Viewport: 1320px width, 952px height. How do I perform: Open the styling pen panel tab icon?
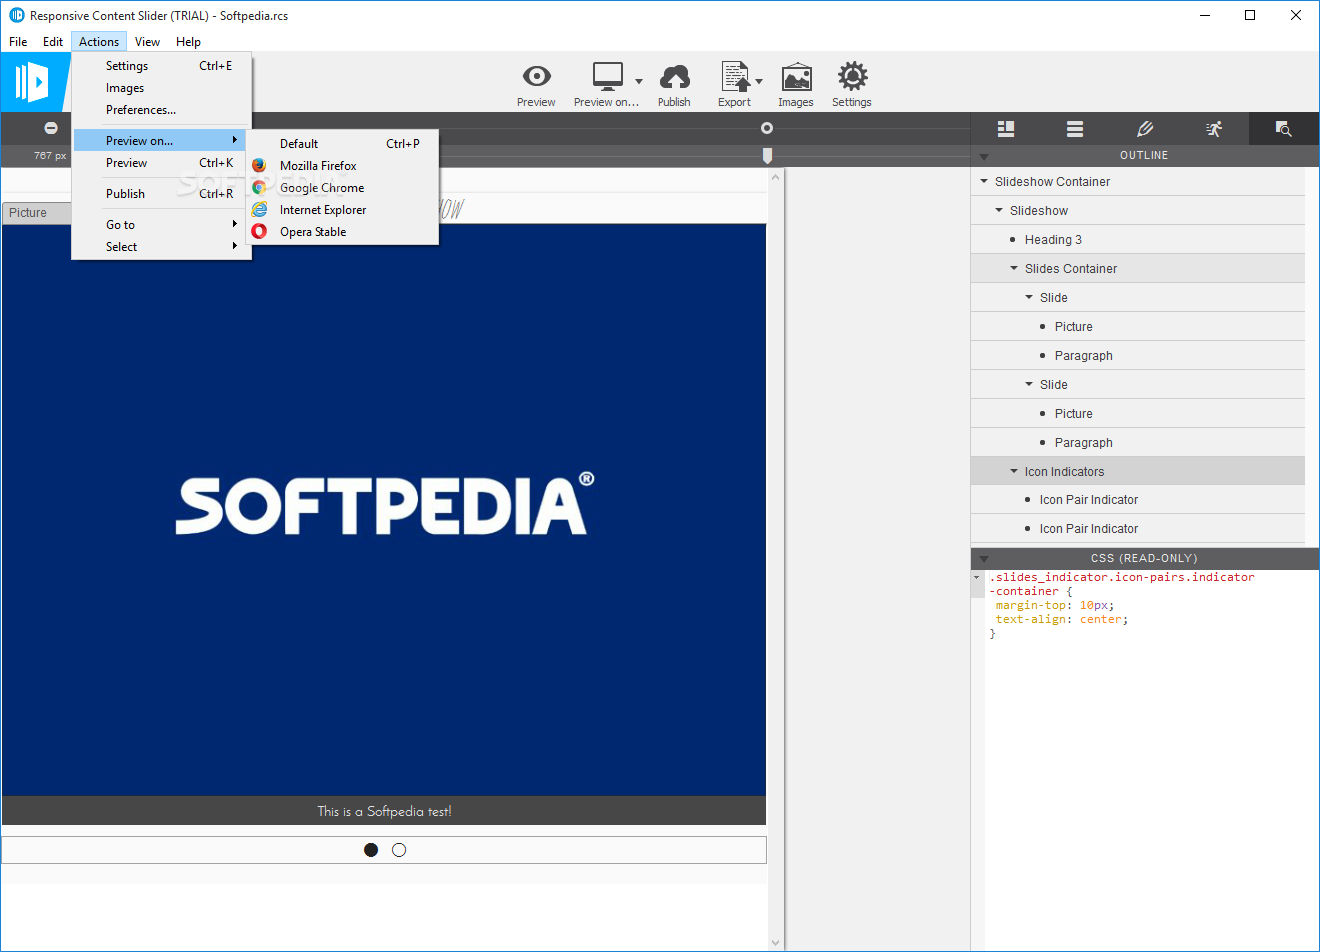tap(1145, 129)
